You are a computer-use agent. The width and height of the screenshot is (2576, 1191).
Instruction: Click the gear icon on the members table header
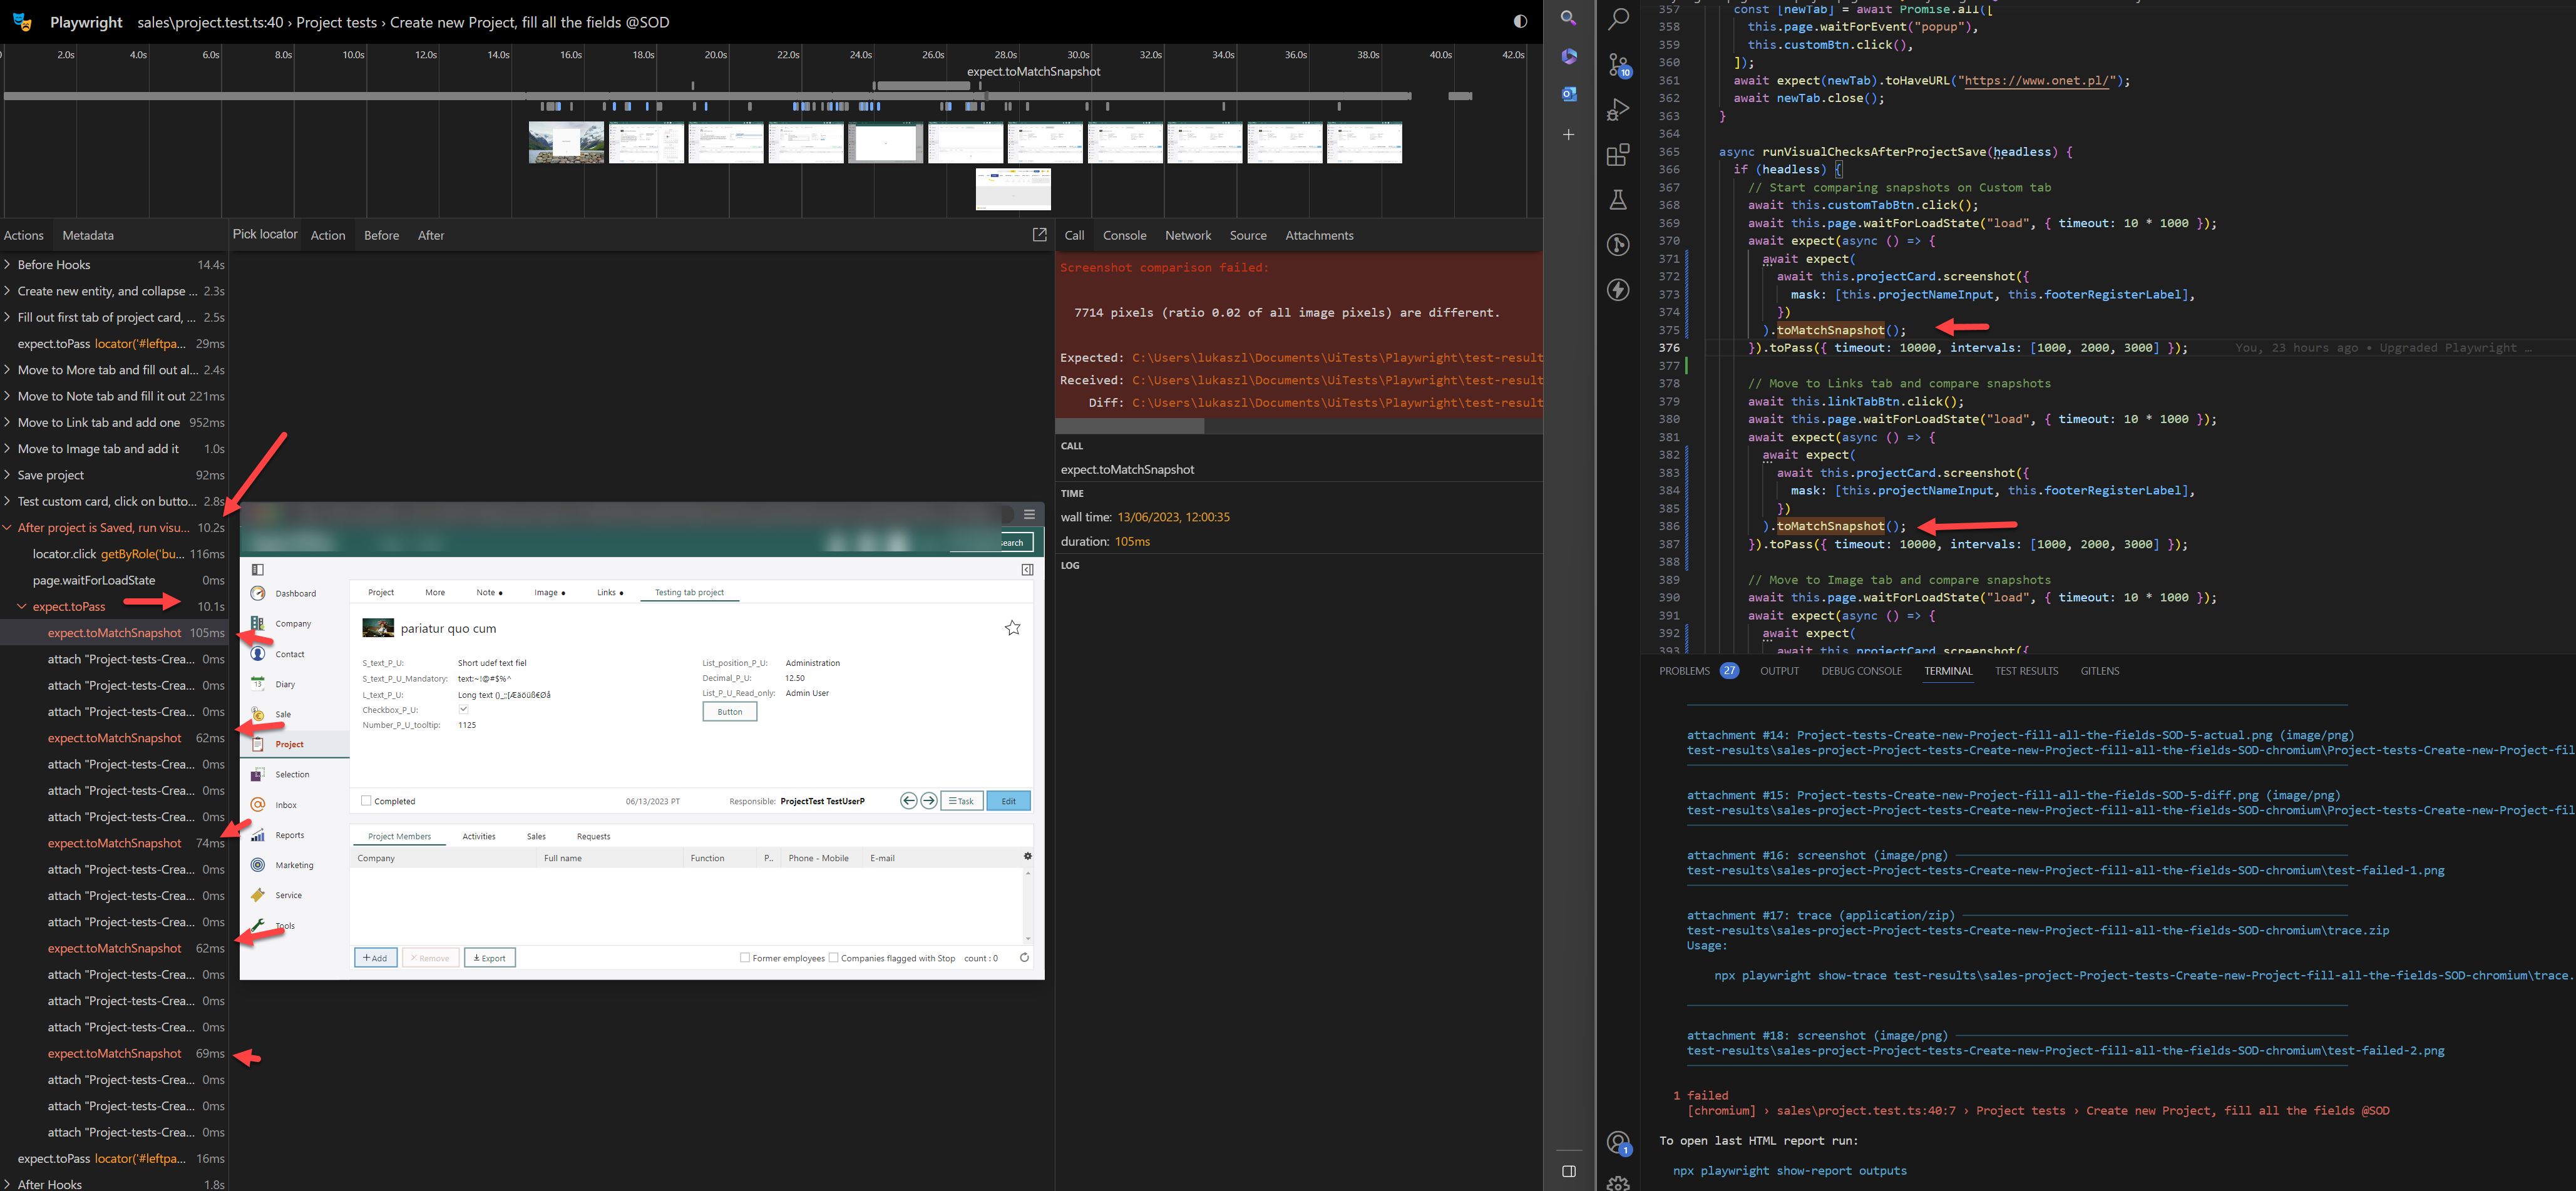pyautogui.click(x=1027, y=857)
